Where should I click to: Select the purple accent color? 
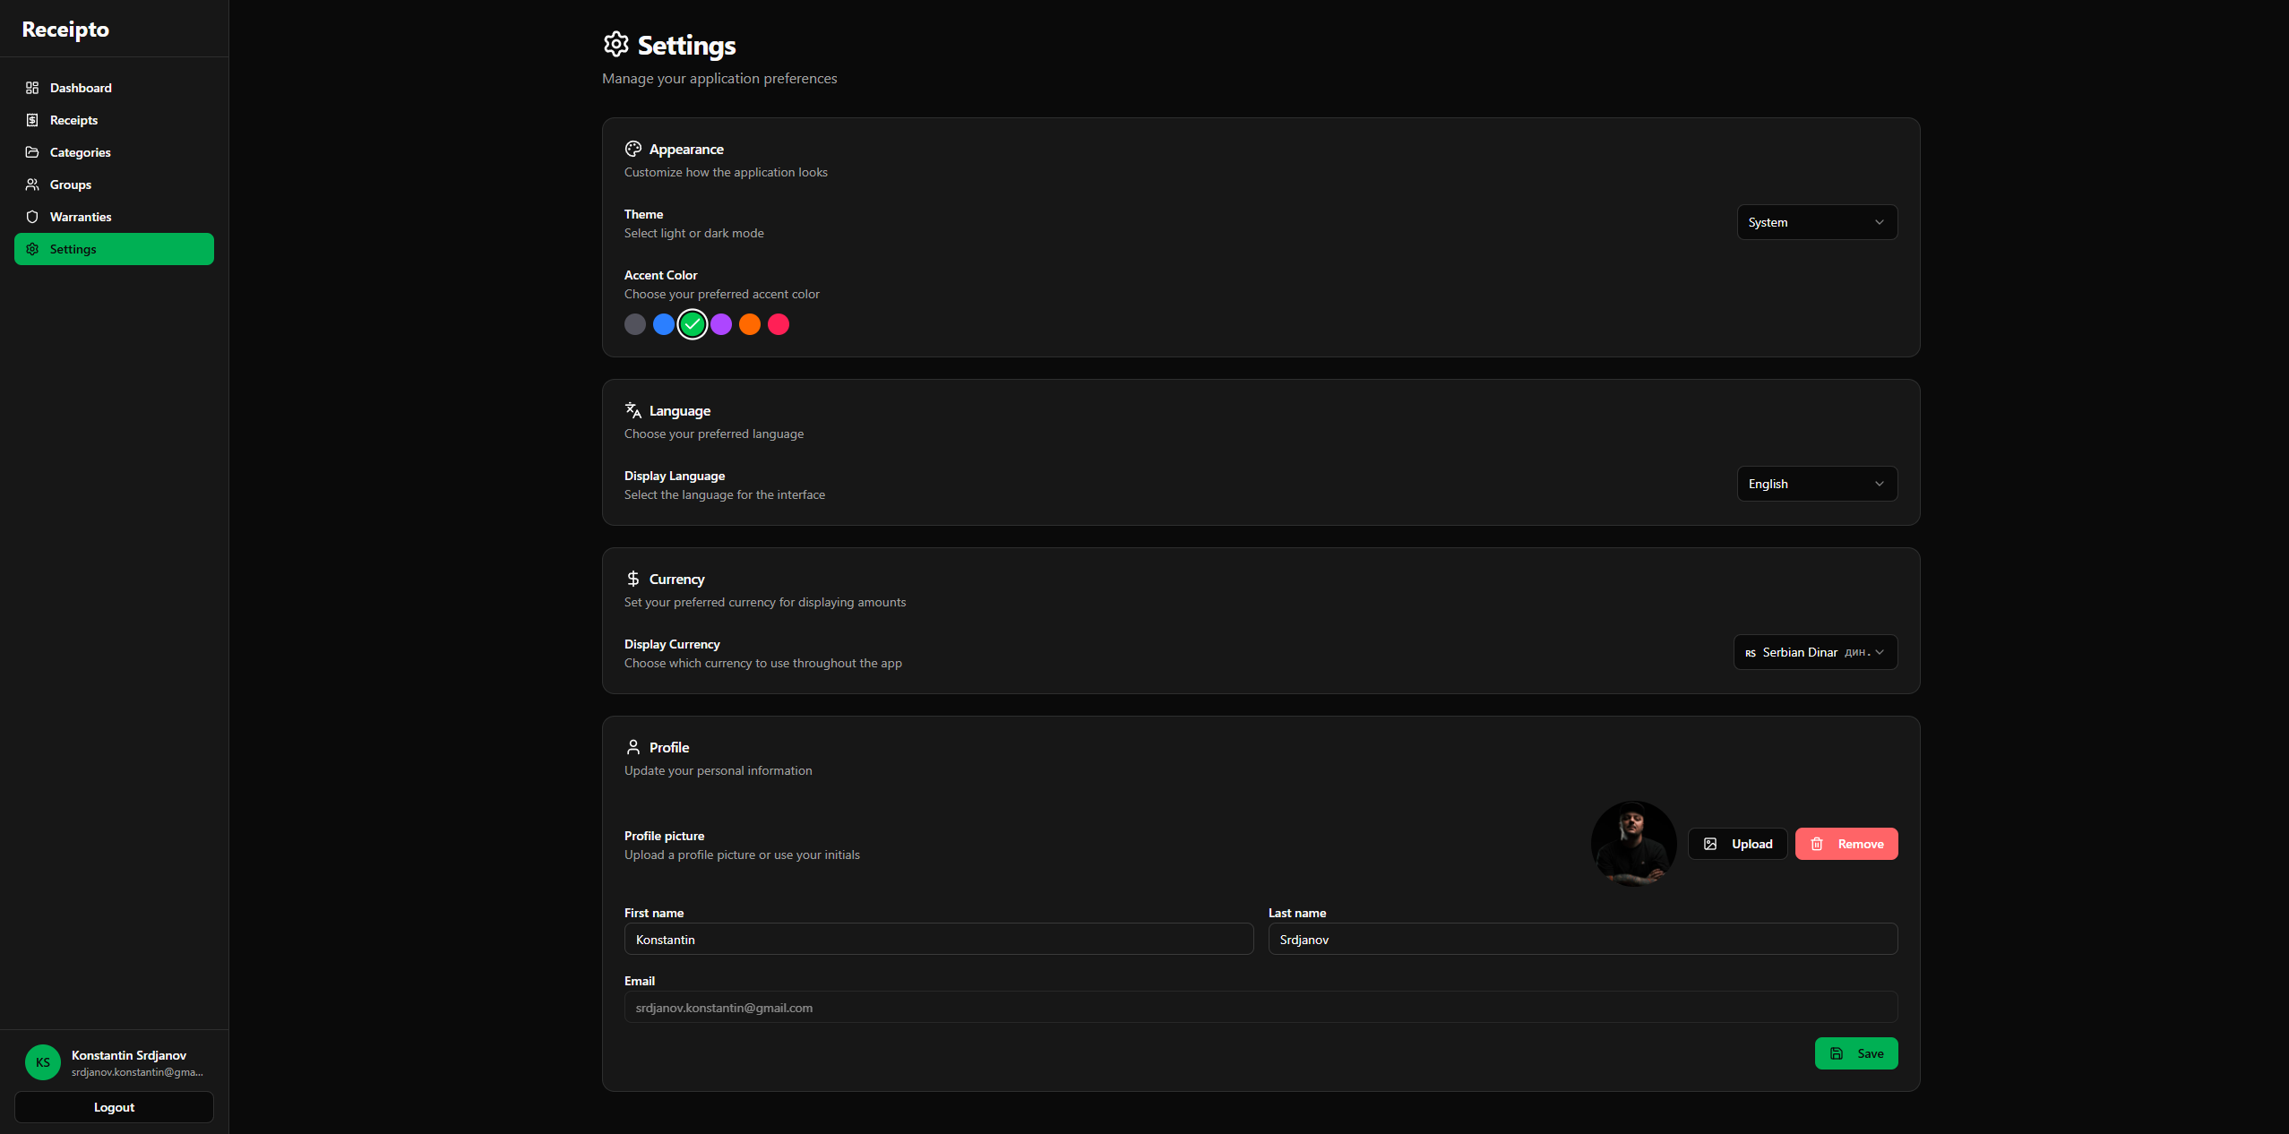pyautogui.click(x=720, y=324)
